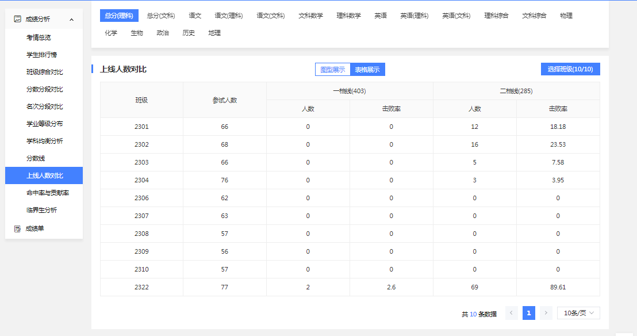Viewport: 637px width, 336px height.
Task: Select the 理科数学 subject tab
Action: 348,16
